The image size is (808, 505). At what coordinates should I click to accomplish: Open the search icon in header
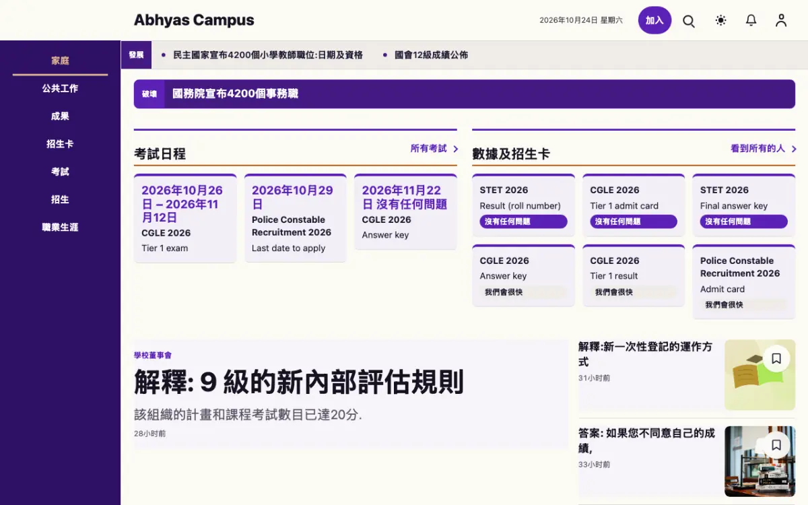coord(689,20)
